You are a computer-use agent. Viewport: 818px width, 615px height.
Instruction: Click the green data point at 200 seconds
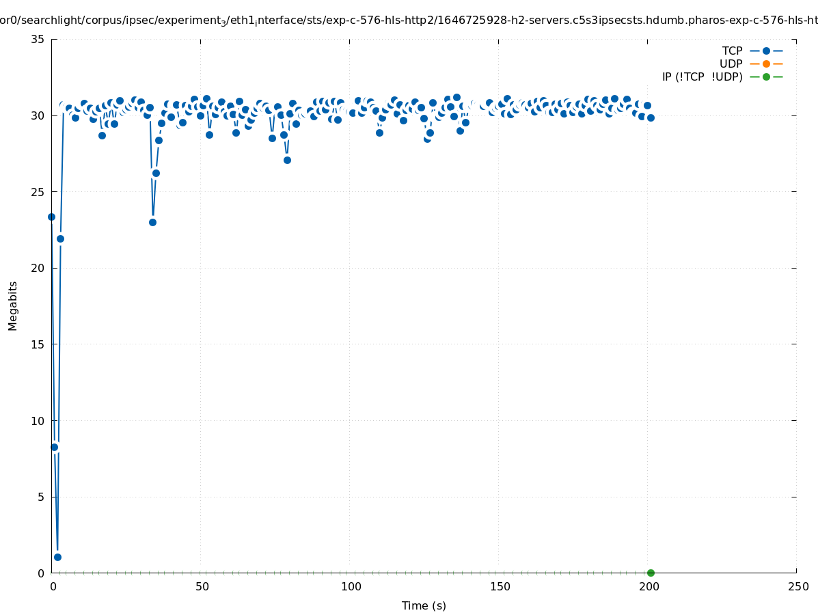point(651,573)
